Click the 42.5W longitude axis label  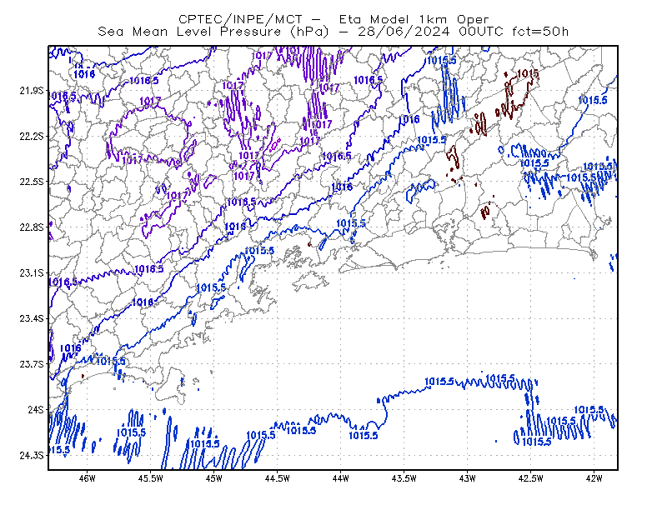coord(530,478)
